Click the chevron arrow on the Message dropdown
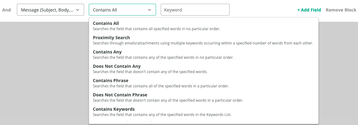The image size is (358, 125). [78, 10]
